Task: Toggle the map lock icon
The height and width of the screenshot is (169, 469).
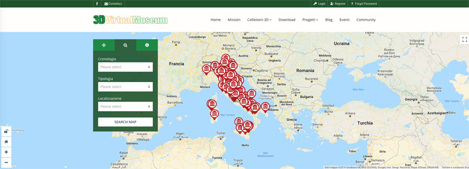Action: coord(6,131)
